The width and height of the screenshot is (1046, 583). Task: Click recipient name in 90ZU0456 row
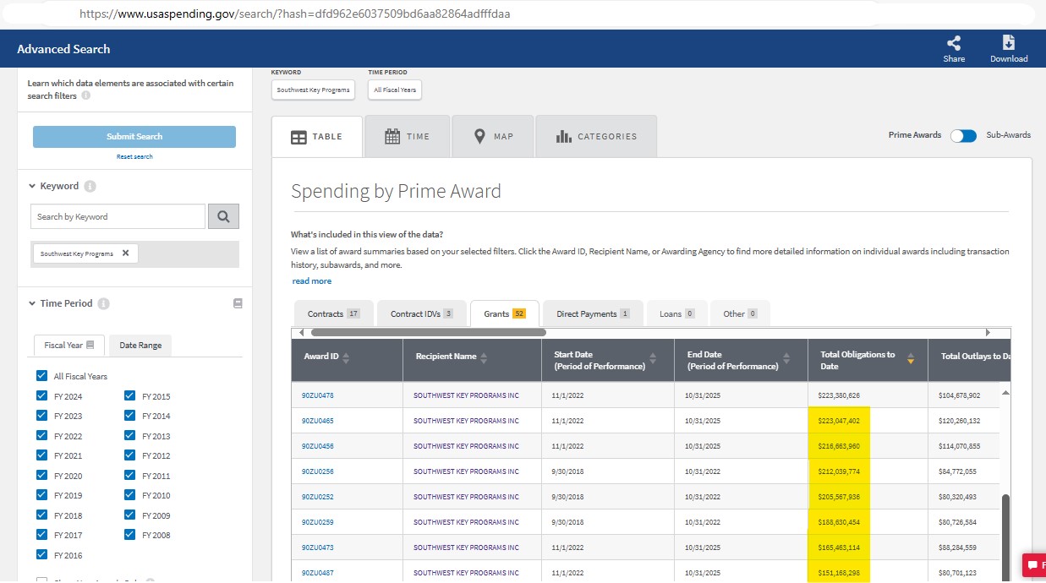coord(466,446)
